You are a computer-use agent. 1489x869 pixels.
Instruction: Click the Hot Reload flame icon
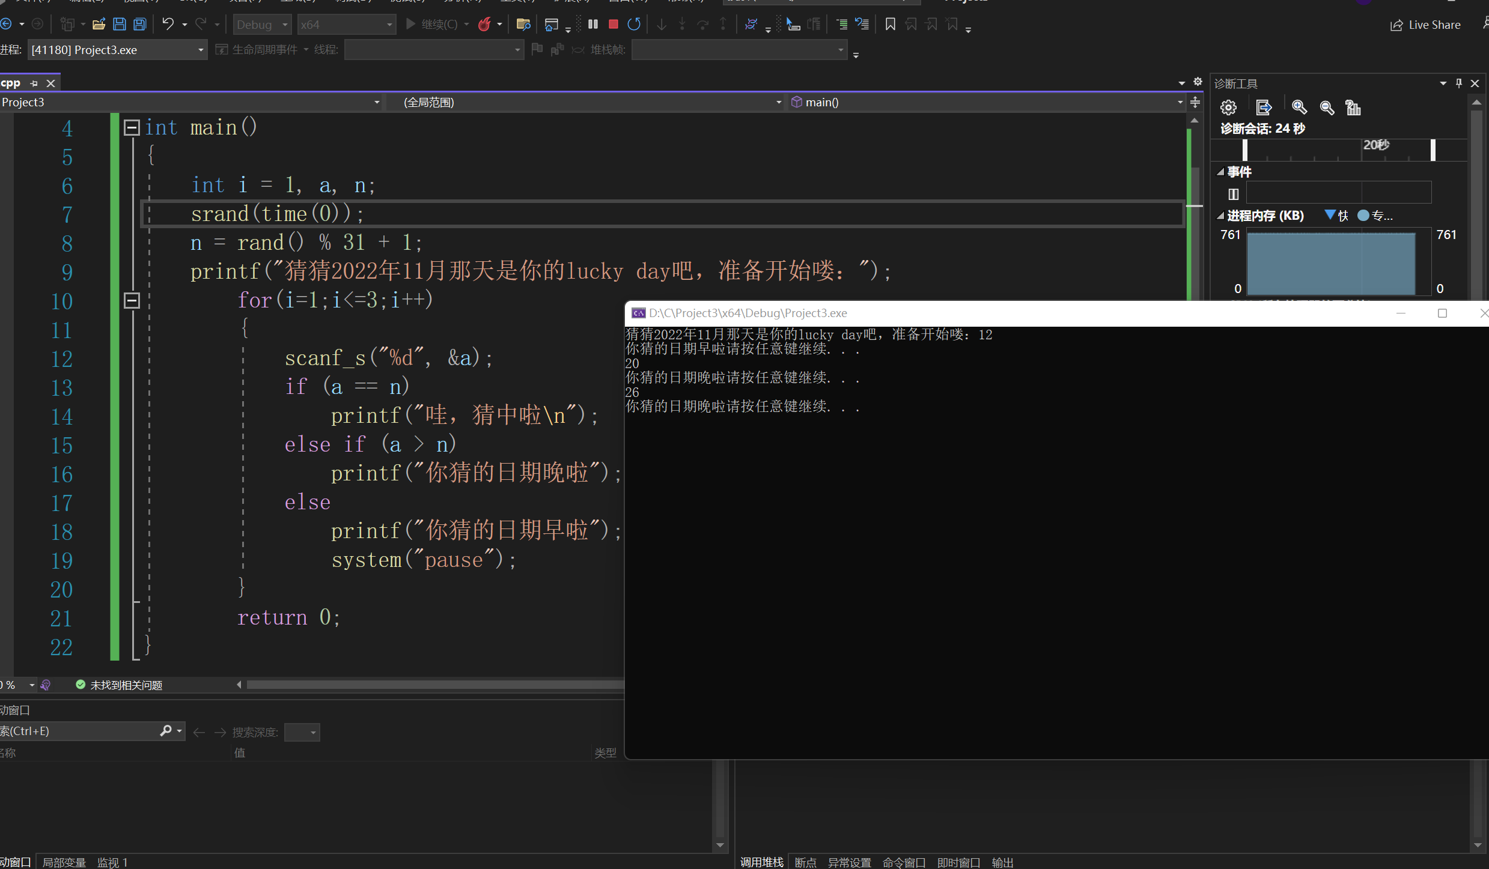click(x=484, y=24)
